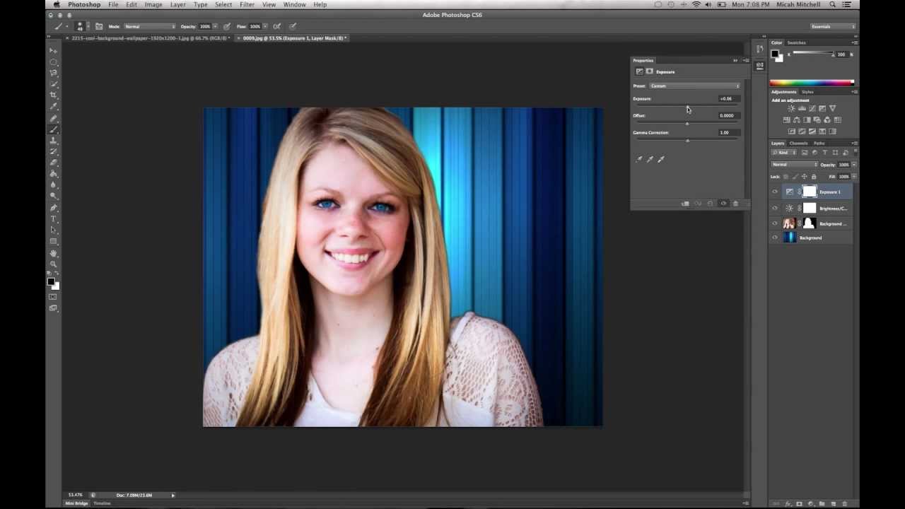The width and height of the screenshot is (905, 509).
Task: Enable the Lock position icon
Action: click(x=805, y=176)
